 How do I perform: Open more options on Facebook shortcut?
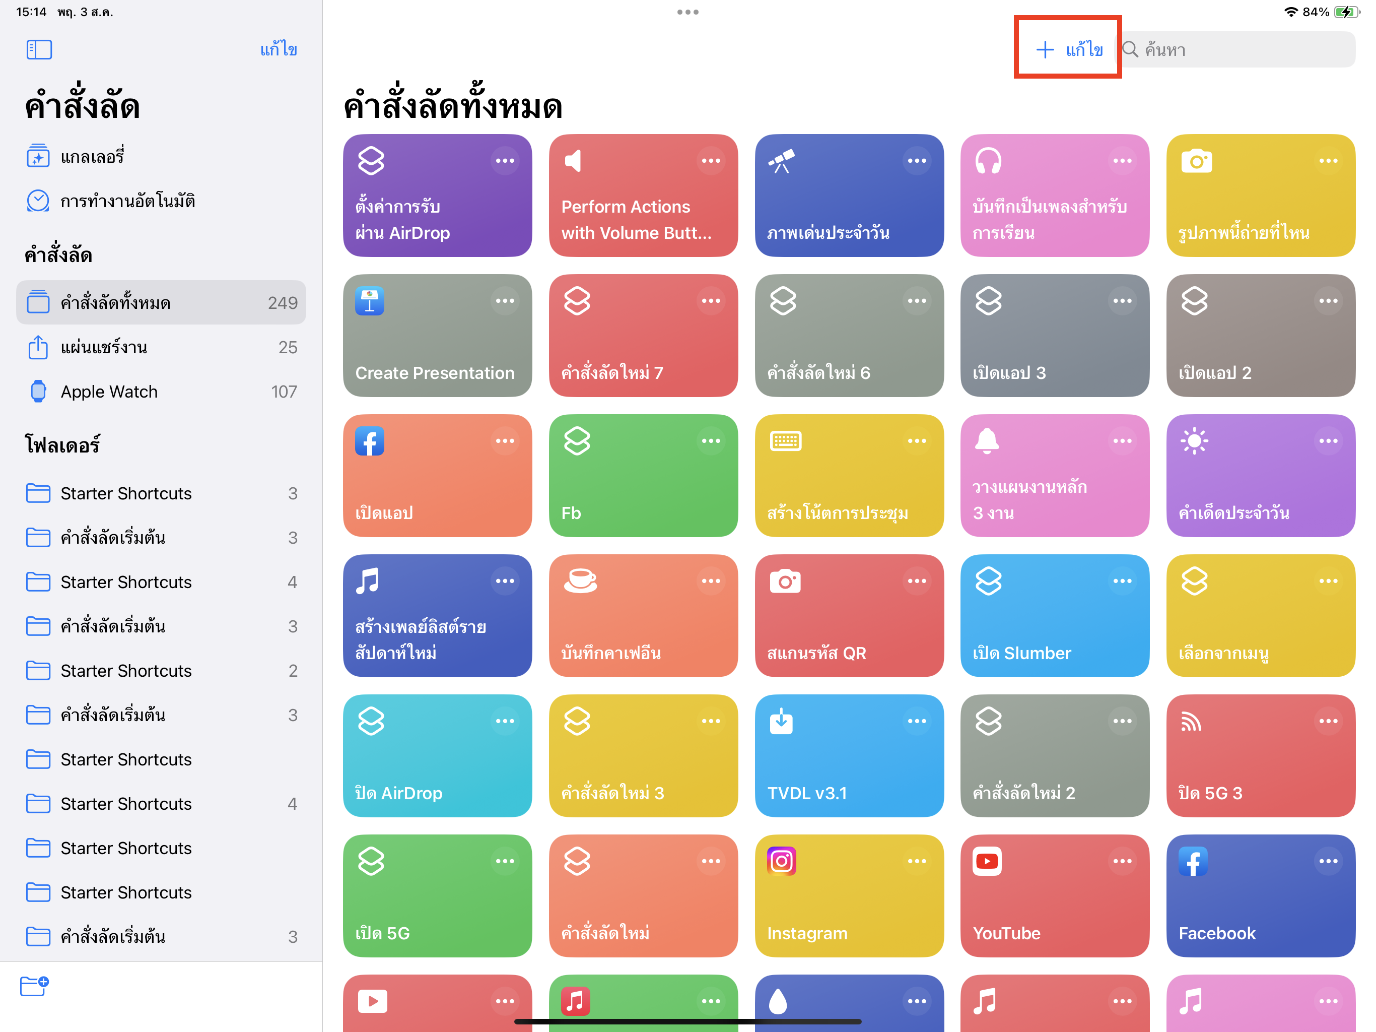(1328, 861)
